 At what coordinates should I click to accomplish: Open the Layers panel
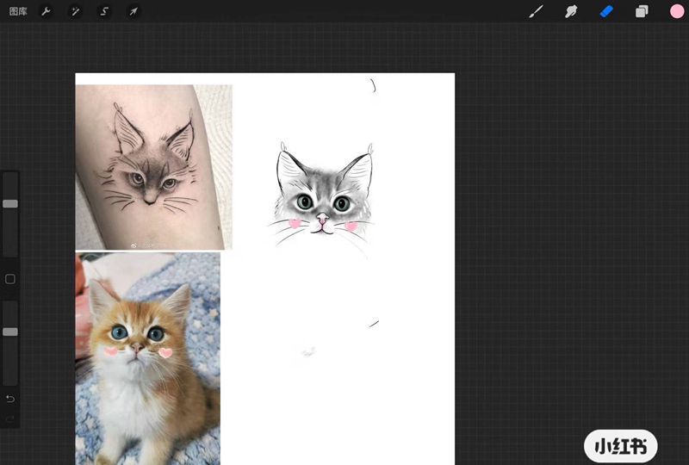(642, 11)
